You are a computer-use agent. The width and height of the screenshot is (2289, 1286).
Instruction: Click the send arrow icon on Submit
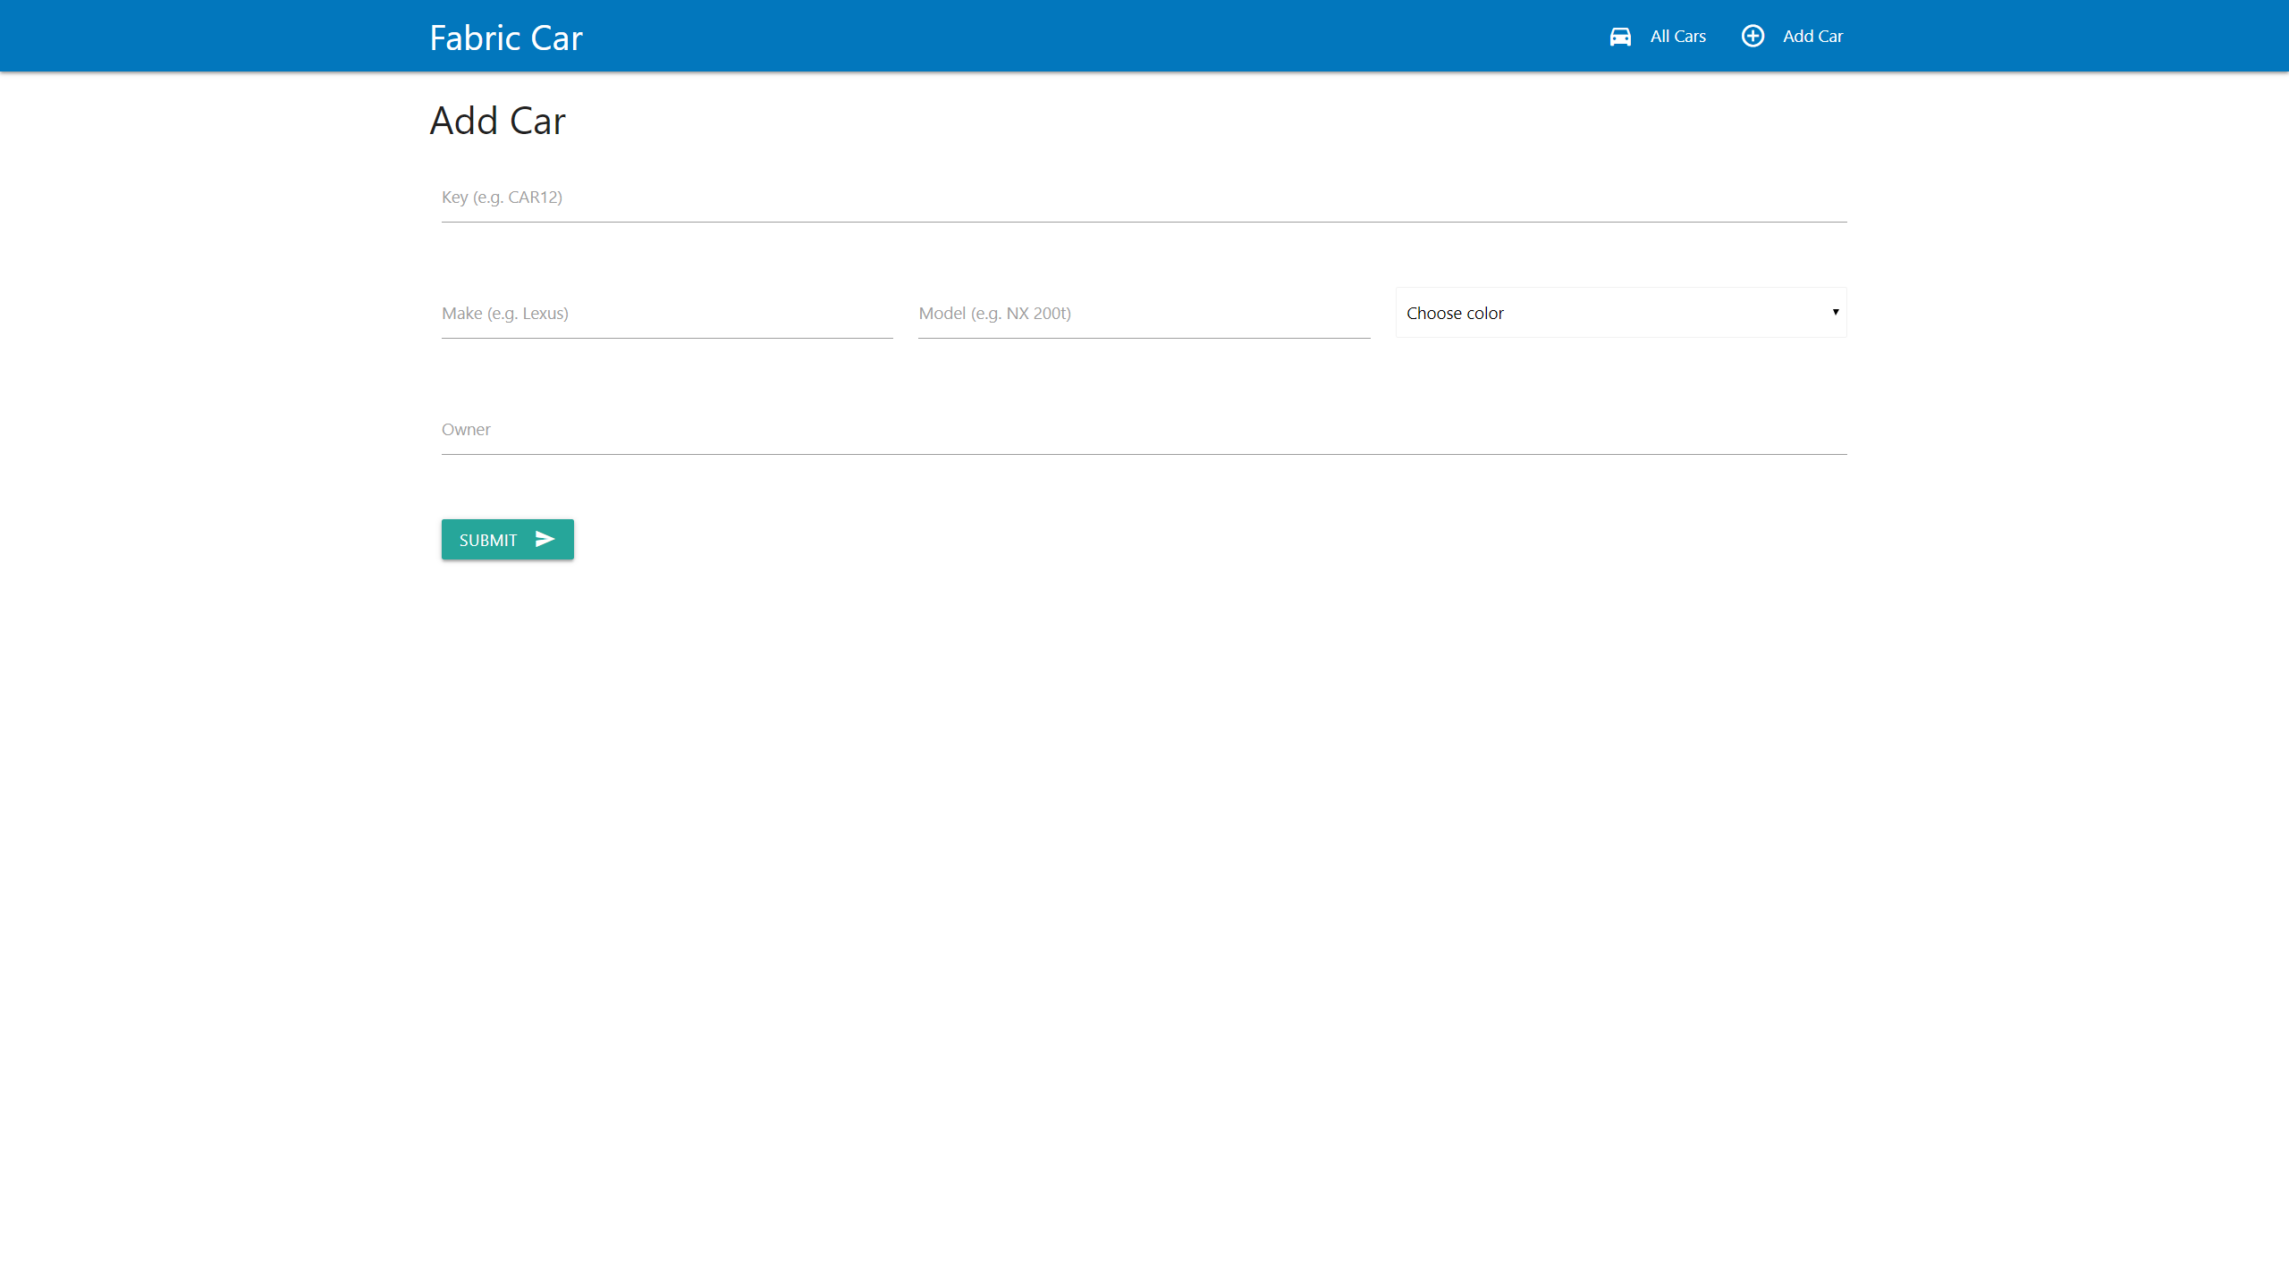(545, 539)
